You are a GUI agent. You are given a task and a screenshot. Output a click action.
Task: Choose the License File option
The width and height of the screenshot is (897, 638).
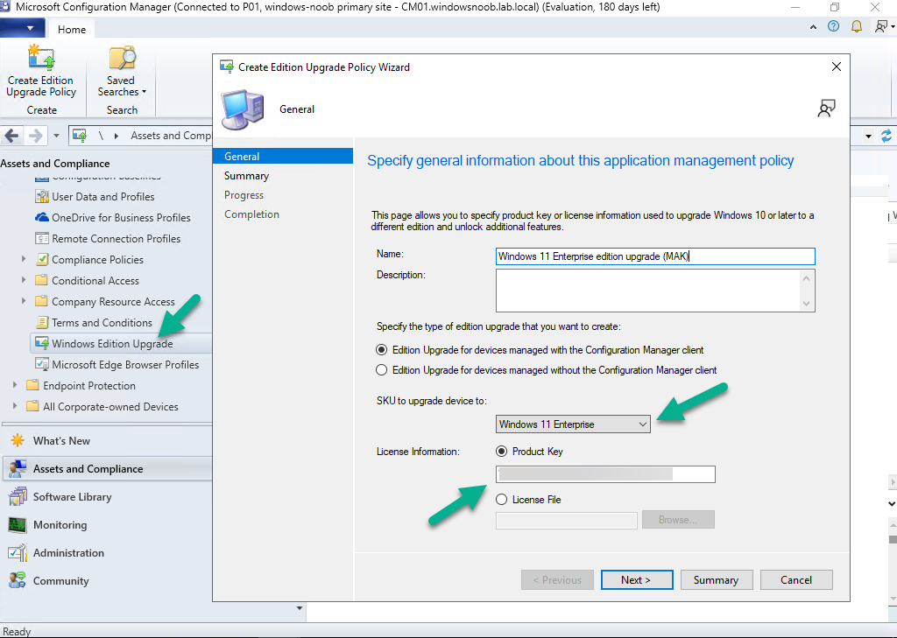click(502, 499)
